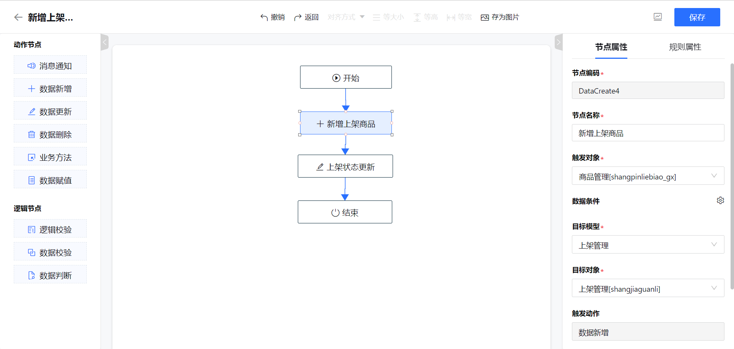Open the 触发对象 dropdown
The height and width of the screenshot is (349, 734).
[648, 176]
